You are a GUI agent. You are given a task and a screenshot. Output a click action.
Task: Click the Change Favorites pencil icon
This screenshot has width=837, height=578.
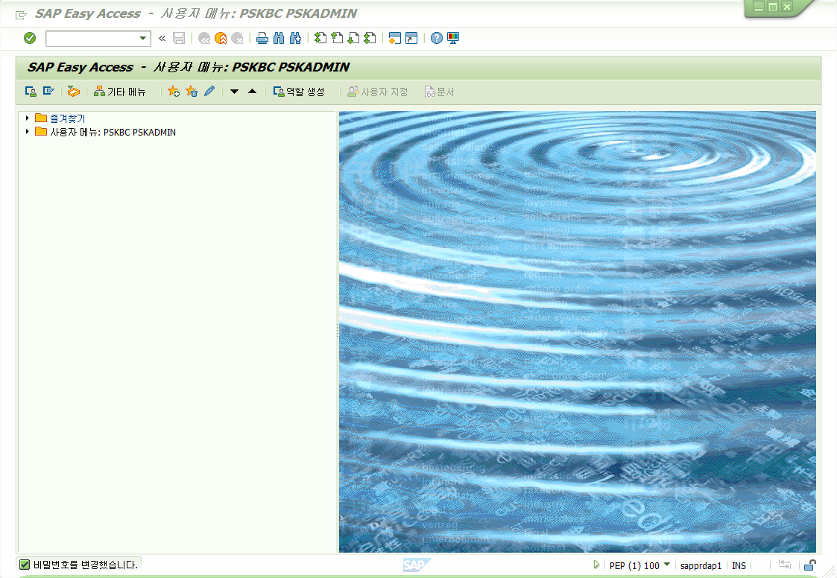pyautogui.click(x=209, y=92)
